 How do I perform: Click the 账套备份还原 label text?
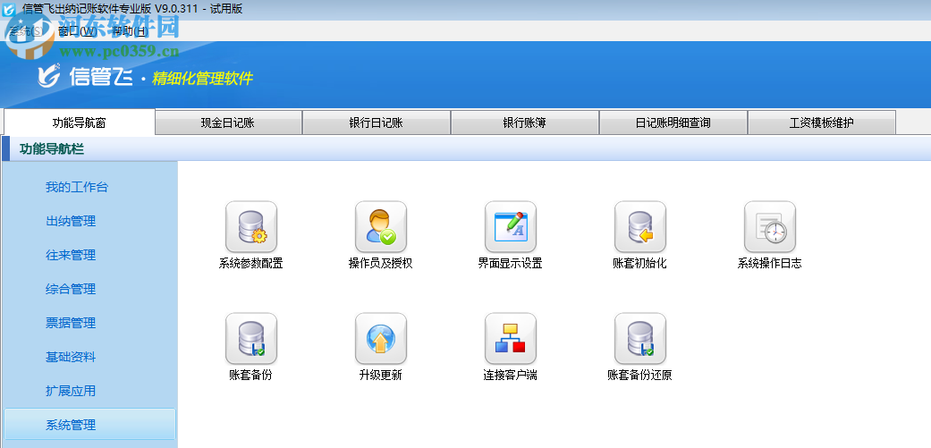coord(640,376)
